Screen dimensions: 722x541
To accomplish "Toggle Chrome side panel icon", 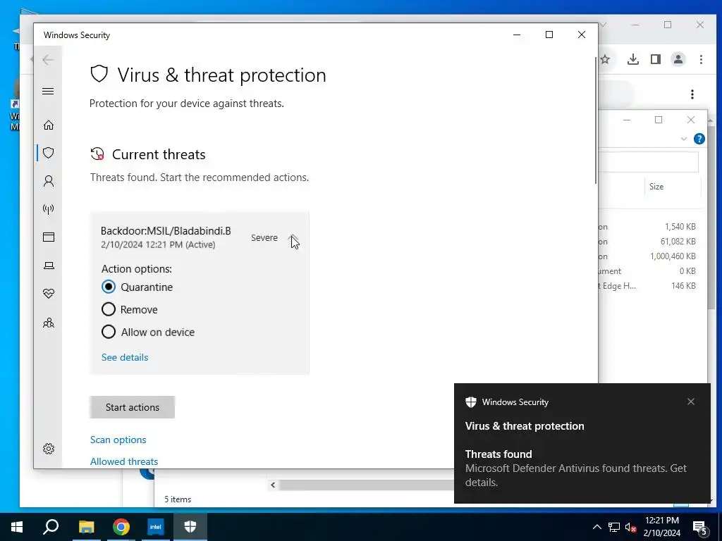I will 656,59.
